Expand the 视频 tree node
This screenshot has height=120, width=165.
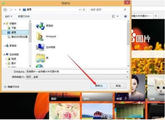click(6, 59)
